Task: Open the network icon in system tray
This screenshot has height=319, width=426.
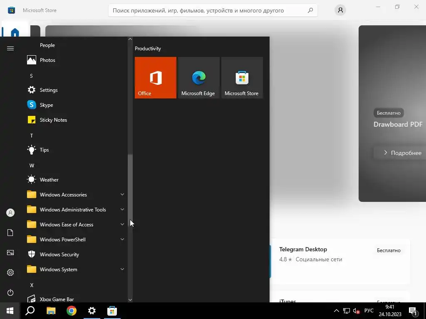Action: pyautogui.click(x=347, y=311)
